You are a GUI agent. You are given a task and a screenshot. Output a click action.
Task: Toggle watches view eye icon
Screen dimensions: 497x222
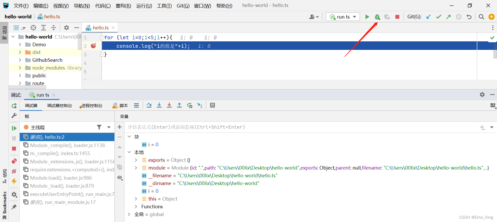[120, 178]
